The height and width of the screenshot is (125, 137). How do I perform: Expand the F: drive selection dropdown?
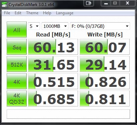click(100, 26)
